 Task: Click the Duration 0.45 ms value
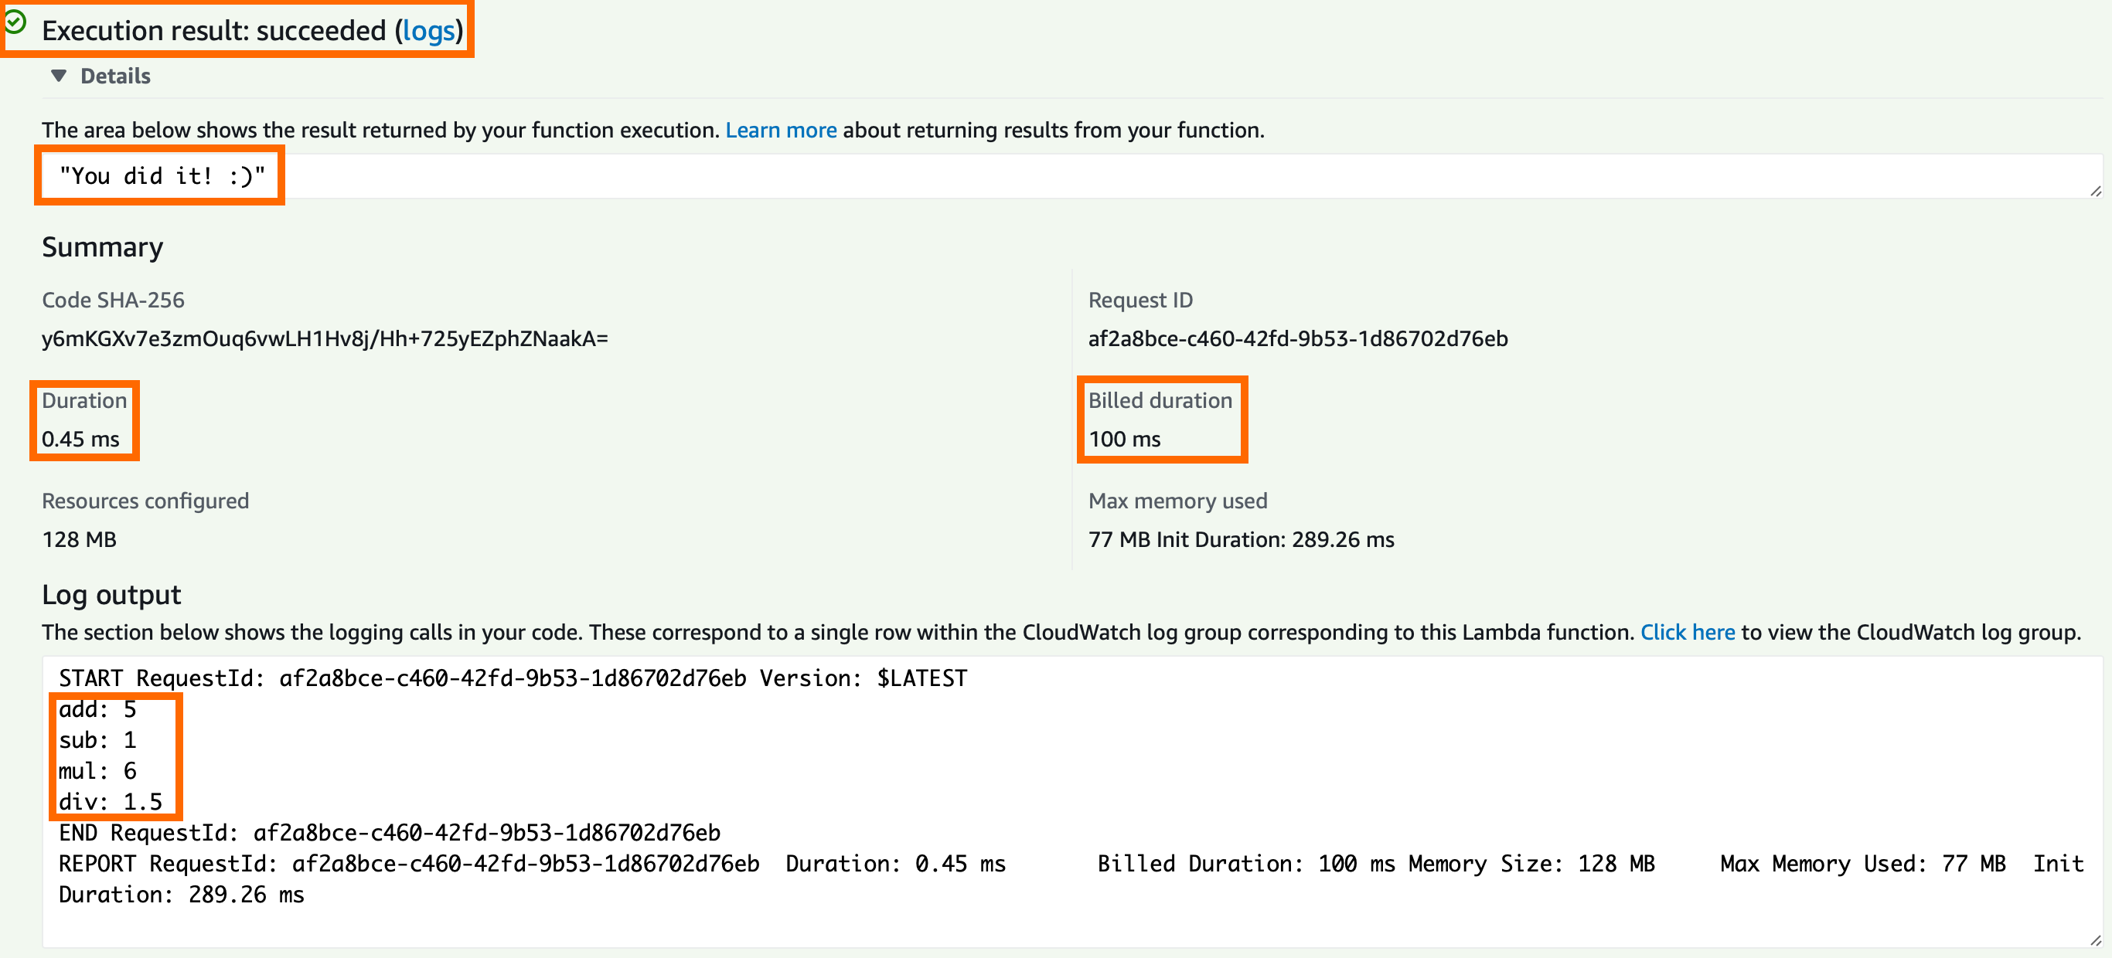80,440
